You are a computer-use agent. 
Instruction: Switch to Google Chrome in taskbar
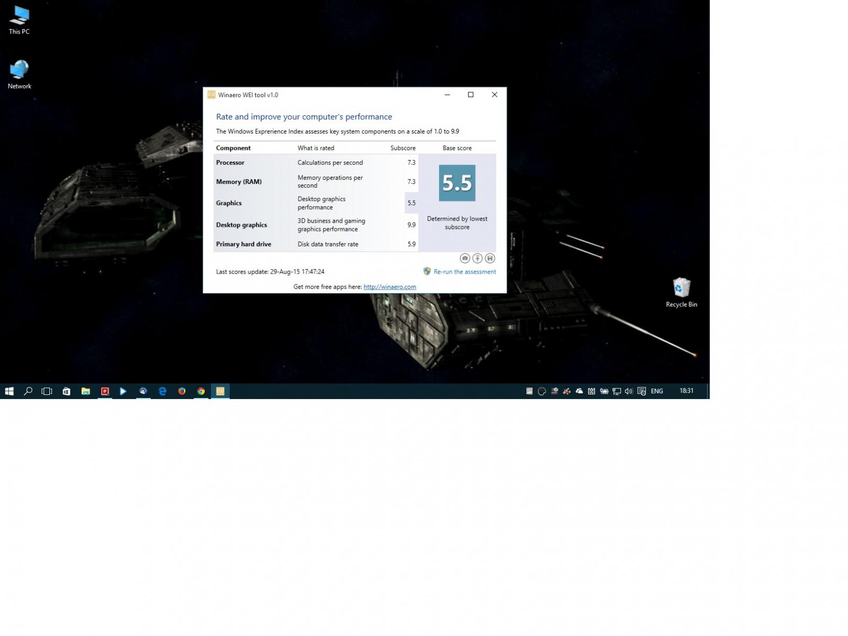(x=201, y=391)
